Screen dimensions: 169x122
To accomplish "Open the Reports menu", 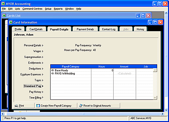I will point(58,9).
